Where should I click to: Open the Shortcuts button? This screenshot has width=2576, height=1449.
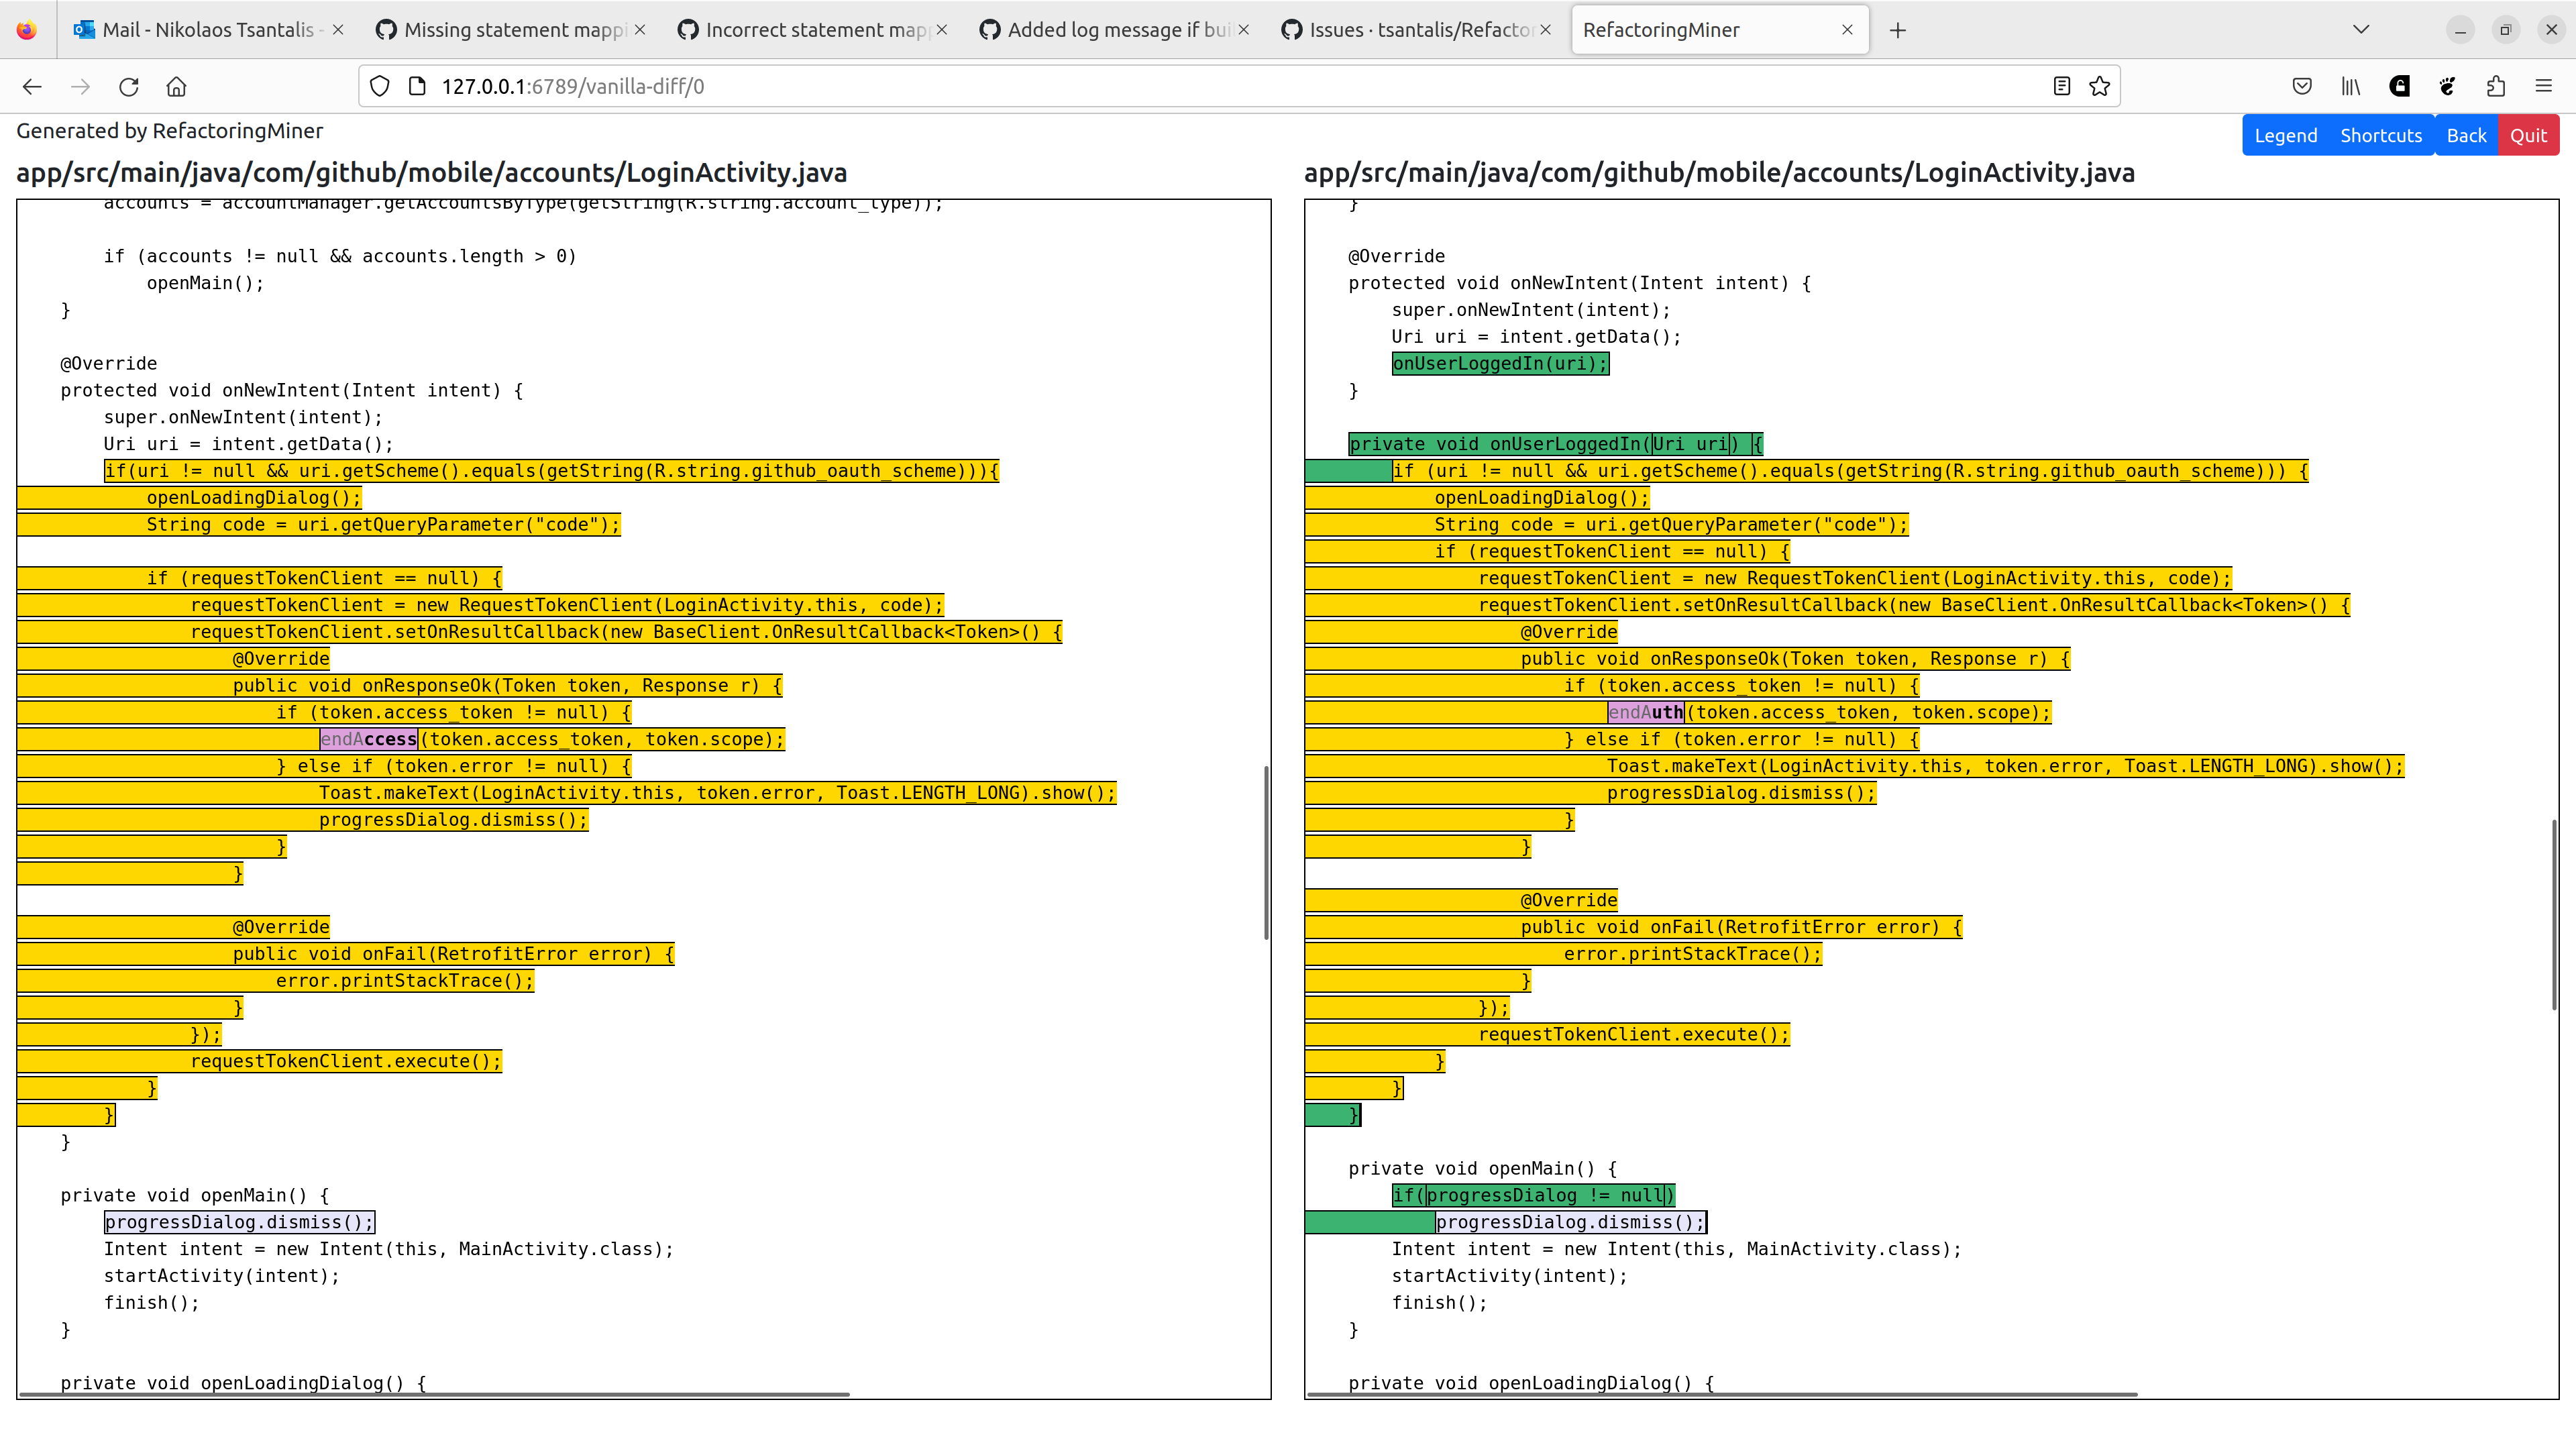(2381, 136)
